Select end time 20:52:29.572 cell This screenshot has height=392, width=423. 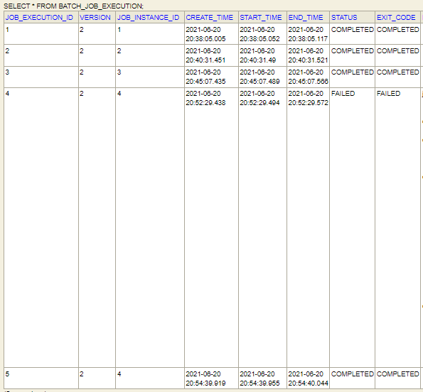308,227
